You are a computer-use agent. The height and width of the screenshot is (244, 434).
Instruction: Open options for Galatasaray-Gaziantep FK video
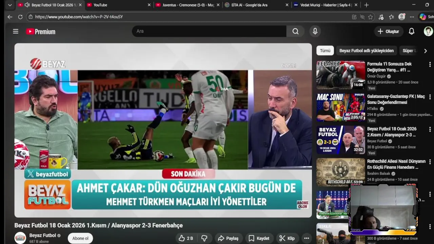[430, 97]
